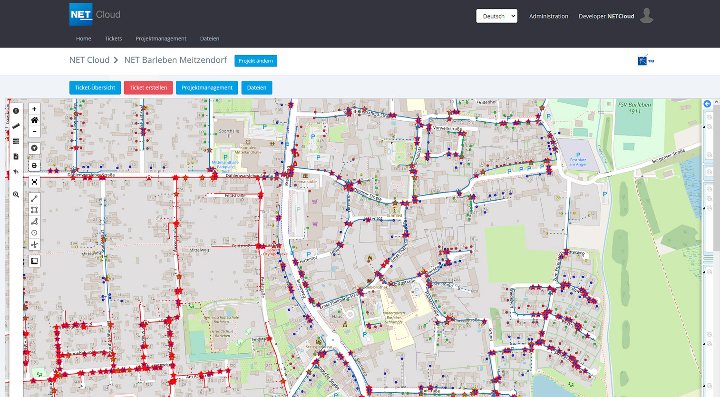Collapse layer panel with blue arrow
Screen dimensions: 720x397
click(707, 104)
